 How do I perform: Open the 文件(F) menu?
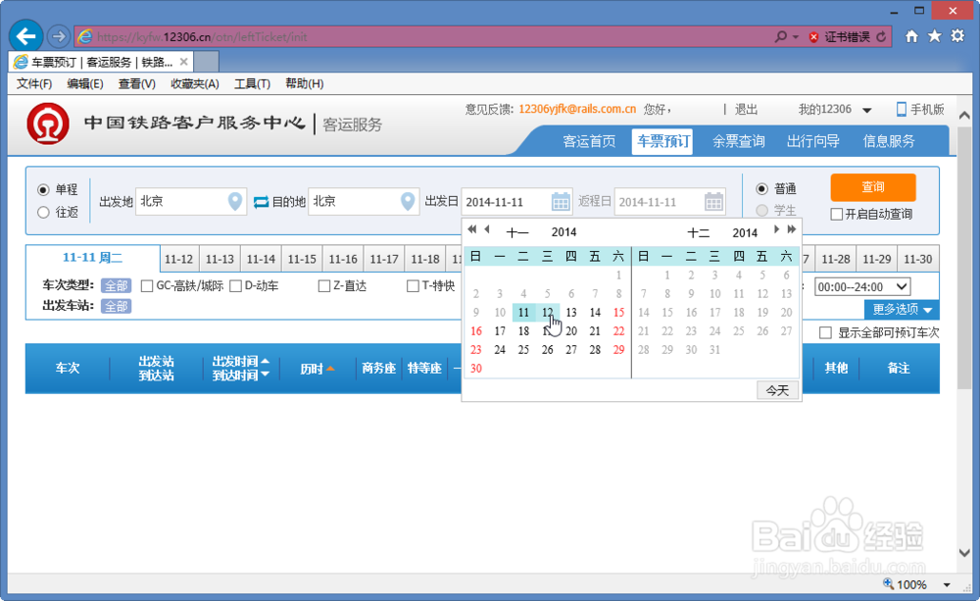coord(33,83)
